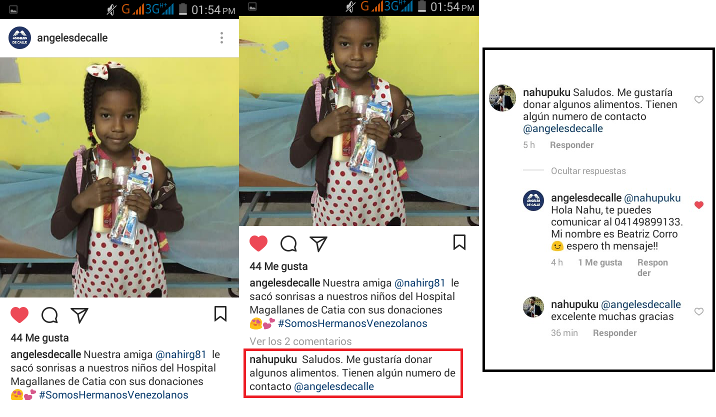Save the first post with the bookmark icon

point(220,314)
